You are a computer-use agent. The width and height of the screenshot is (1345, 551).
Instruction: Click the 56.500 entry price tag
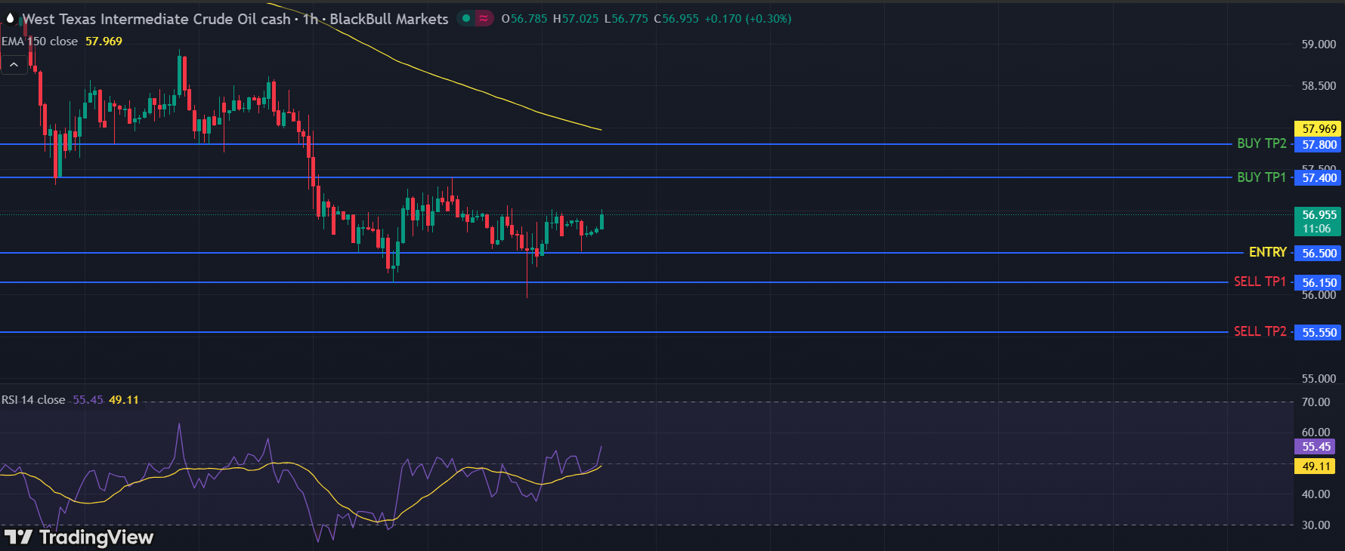(x=1319, y=254)
